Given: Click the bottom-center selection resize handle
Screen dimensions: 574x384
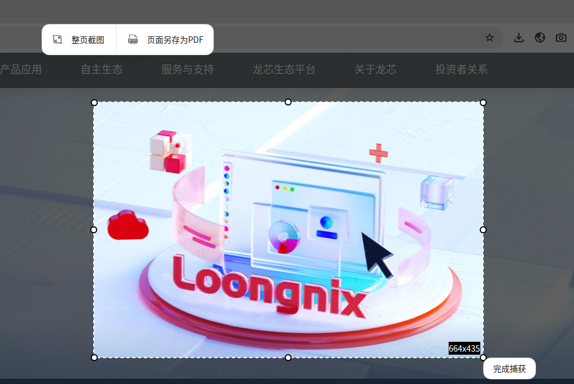Looking at the screenshot, I should click(x=288, y=358).
